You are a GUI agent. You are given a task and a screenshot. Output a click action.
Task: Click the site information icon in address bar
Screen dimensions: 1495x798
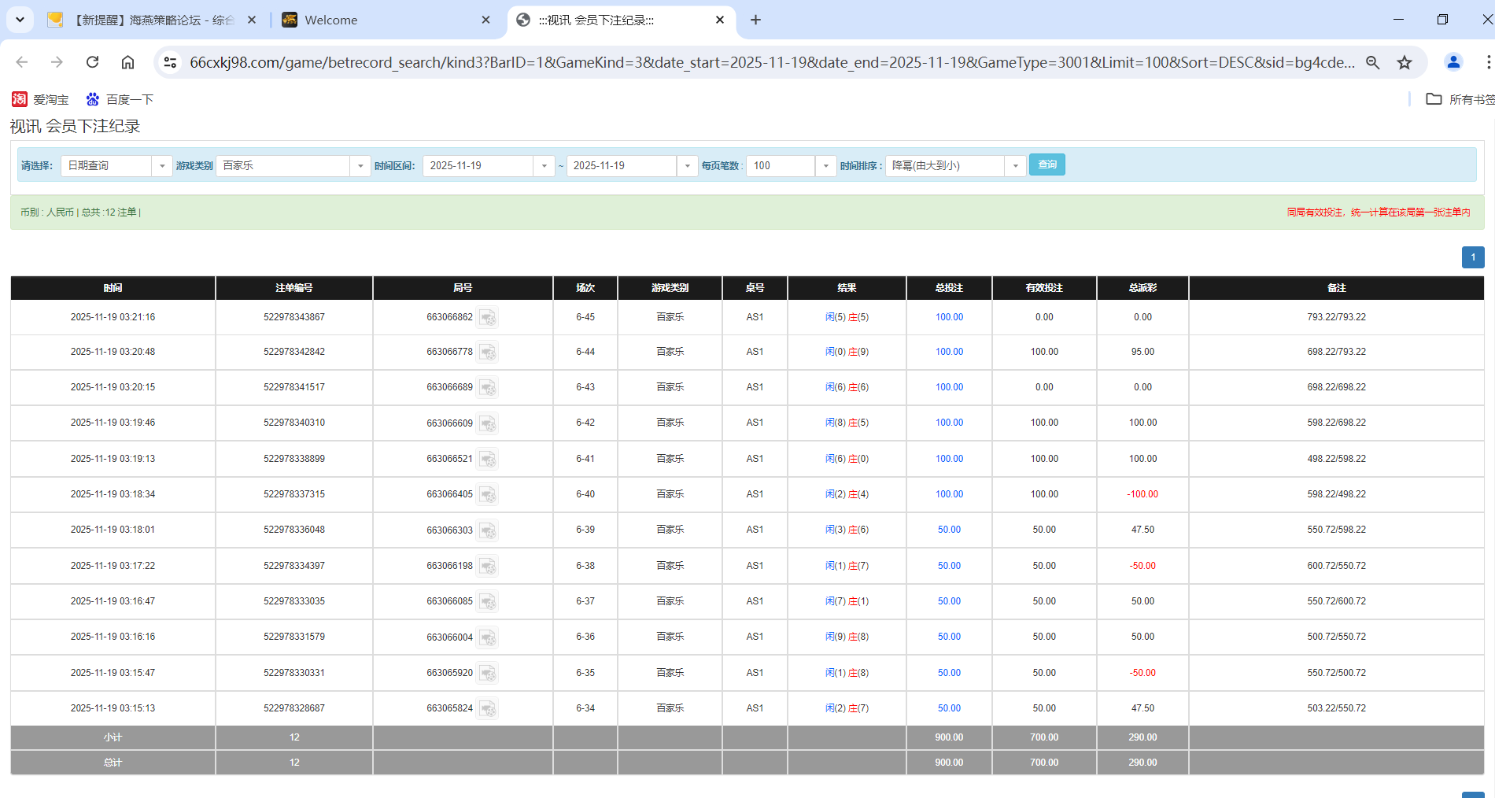pos(170,62)
